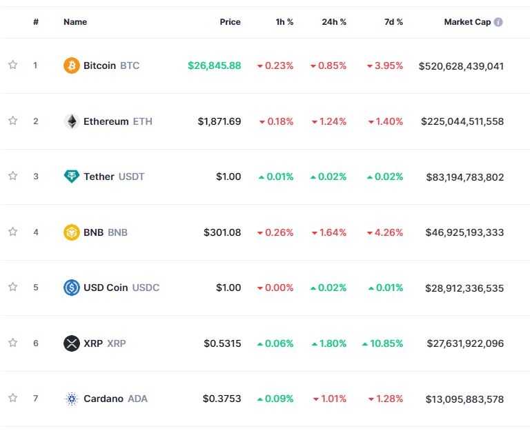Click the Ethereum diamond logo icon

coord(72,121)
